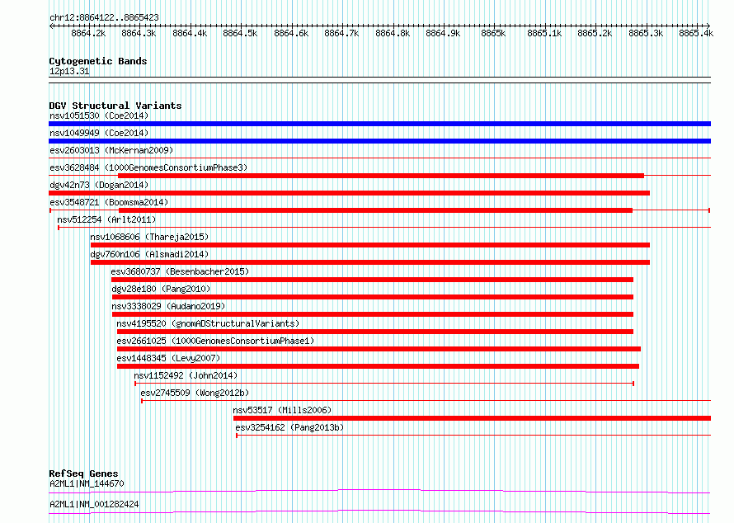Click the nsv1068606 red bar
Screen dimensions: 734x523
(x=369, y=245)
